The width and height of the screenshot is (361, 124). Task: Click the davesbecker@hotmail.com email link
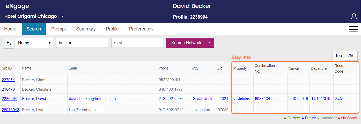92,99
